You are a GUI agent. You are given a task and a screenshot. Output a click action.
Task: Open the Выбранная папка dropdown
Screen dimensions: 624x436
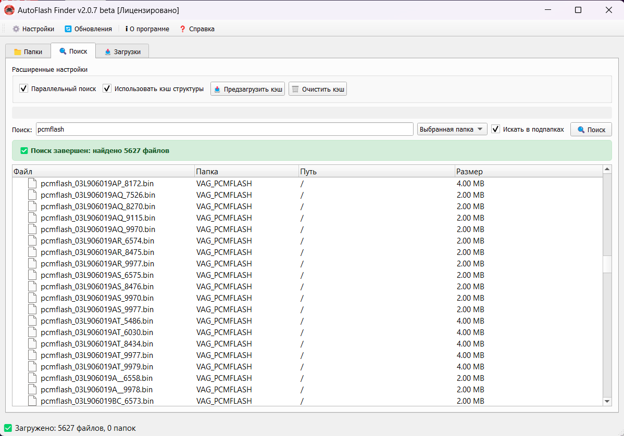coord(452,129)
